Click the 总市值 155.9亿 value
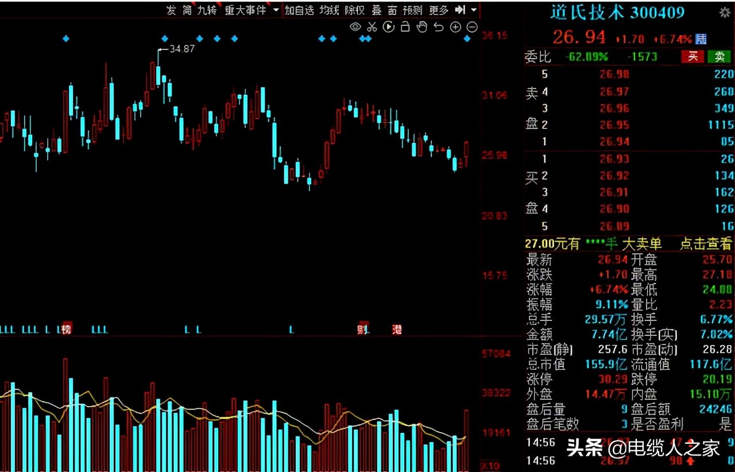 [606, 364]
